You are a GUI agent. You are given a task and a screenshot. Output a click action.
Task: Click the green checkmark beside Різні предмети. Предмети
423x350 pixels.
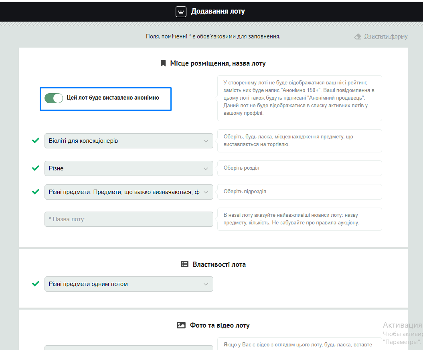[x=36, y=192]
